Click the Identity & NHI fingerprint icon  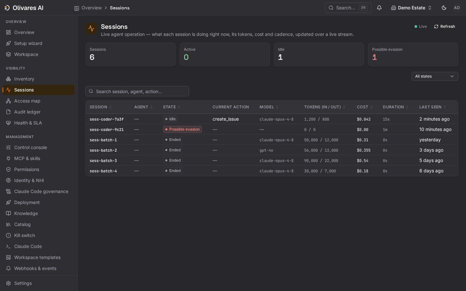tap(8, 180)
